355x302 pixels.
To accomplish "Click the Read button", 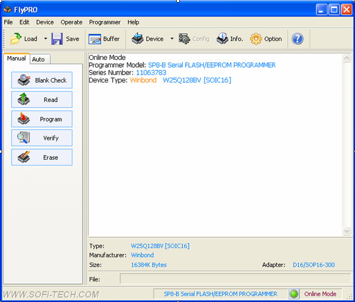I will click(42, 99).
